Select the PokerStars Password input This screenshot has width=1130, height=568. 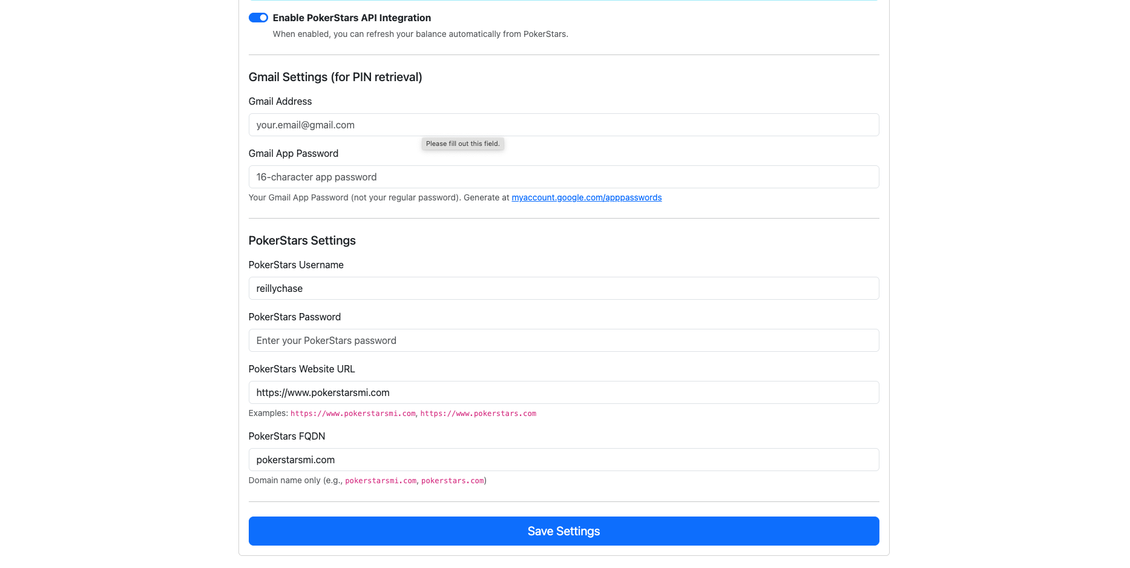pos(563,340)
